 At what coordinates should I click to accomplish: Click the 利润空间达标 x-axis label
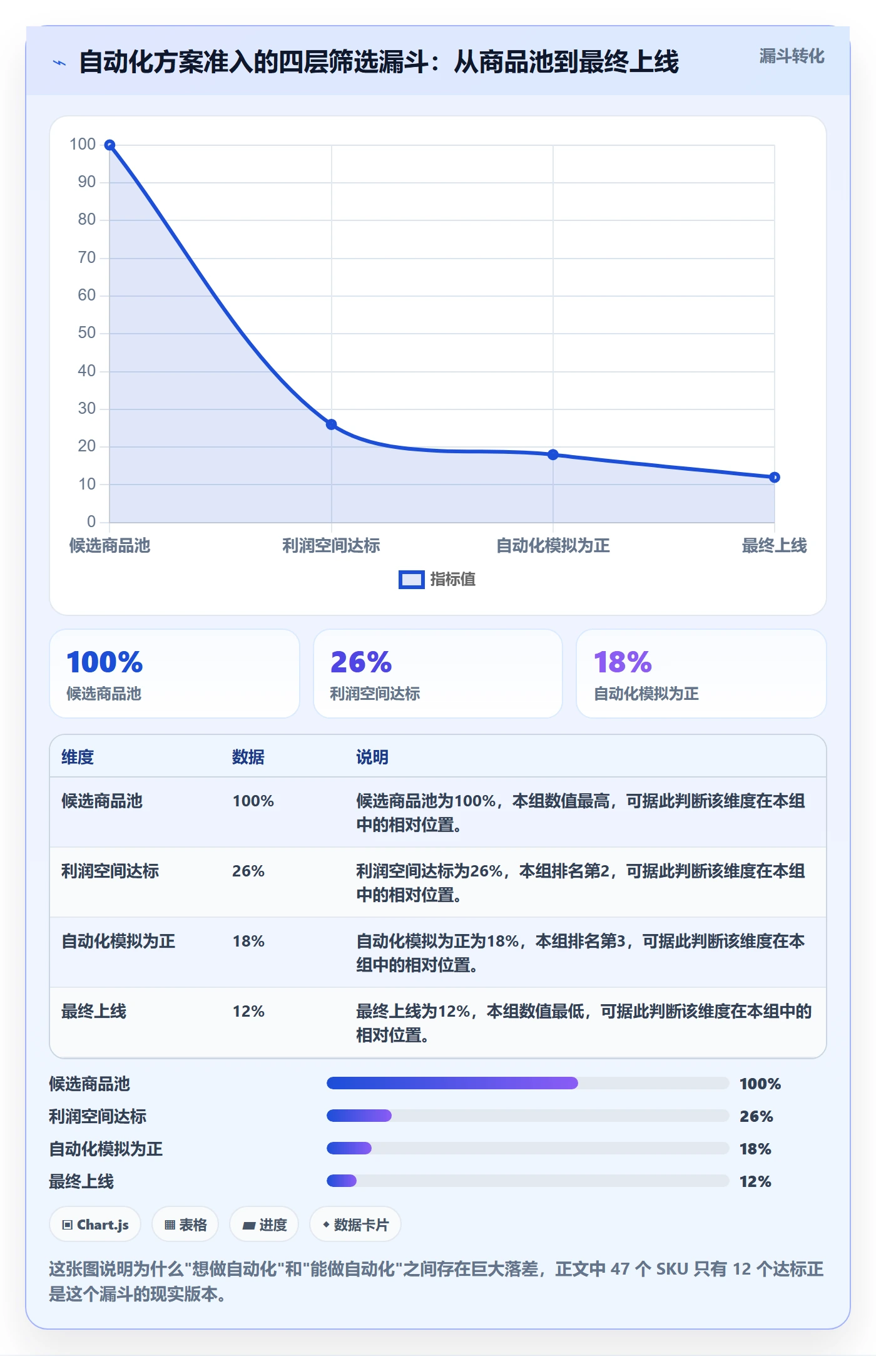tap(331, 546)
